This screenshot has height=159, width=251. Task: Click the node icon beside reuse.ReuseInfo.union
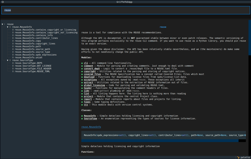(x=13, y=57)
